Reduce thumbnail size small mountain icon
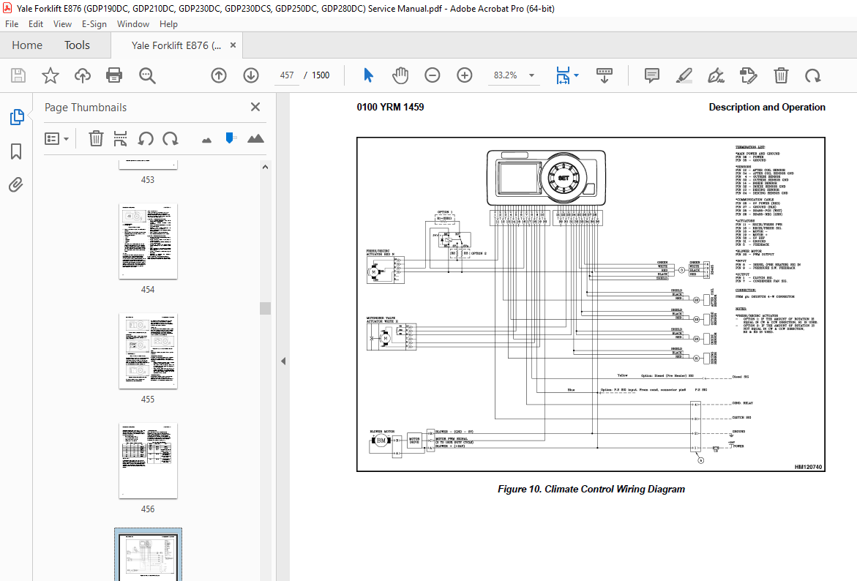The width and height of the screenshot is (857, 581). pyautogui.click(x=206, y=140)
